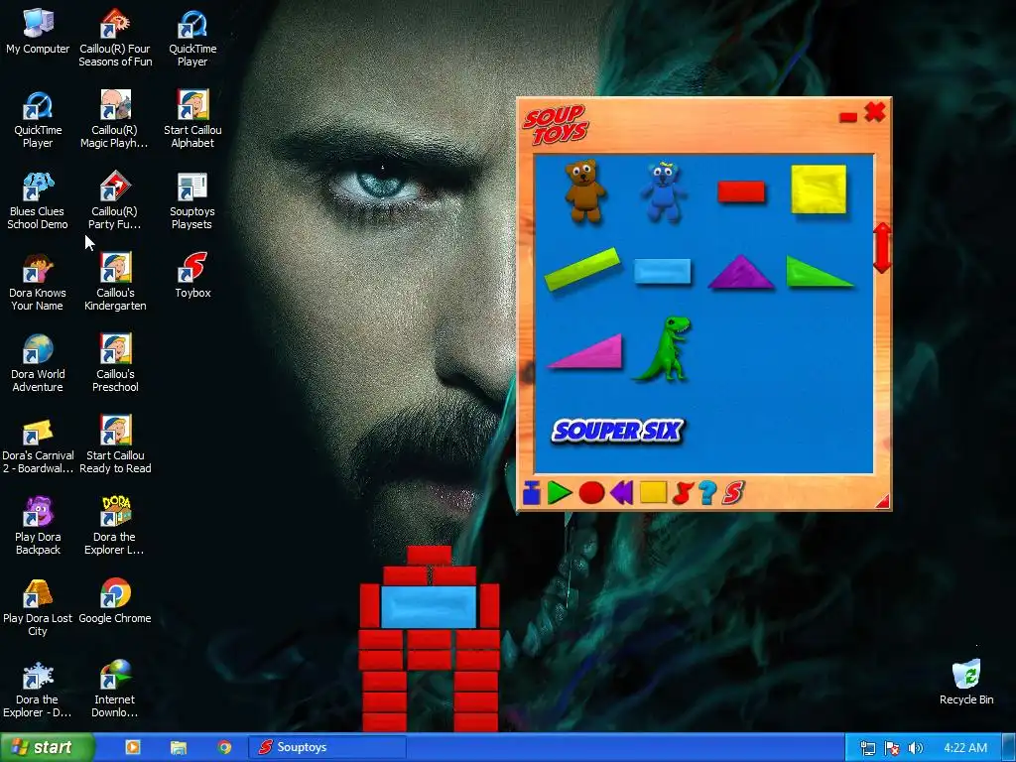Image resolution: width=1016 pixels, height=762 pixels.
Task: Select Dora Knows Your Name icon
Action: pos(38,283)
